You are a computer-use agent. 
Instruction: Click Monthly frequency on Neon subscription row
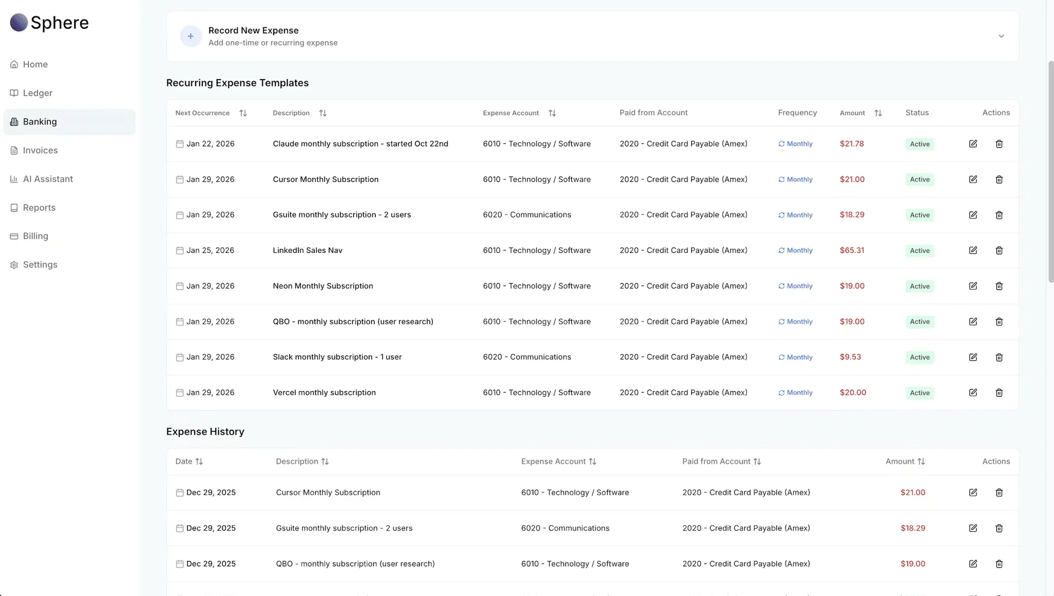(795, 286)
